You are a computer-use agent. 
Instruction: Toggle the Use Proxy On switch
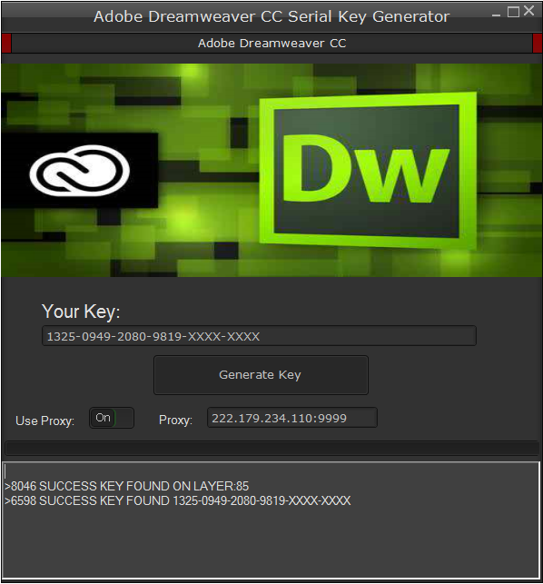112,418
